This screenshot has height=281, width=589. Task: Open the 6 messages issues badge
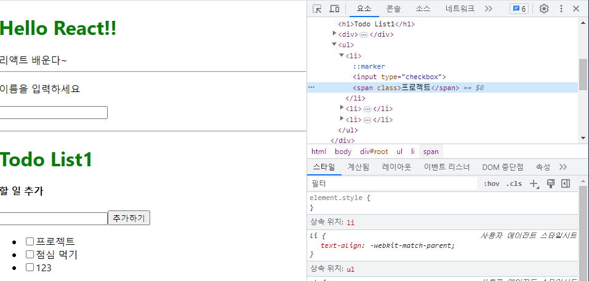click(x=519, y=9)
